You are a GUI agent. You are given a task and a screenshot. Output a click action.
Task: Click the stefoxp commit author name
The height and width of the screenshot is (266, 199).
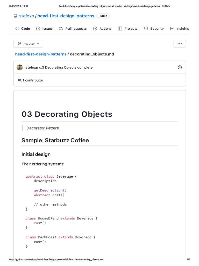pos(32,67)
